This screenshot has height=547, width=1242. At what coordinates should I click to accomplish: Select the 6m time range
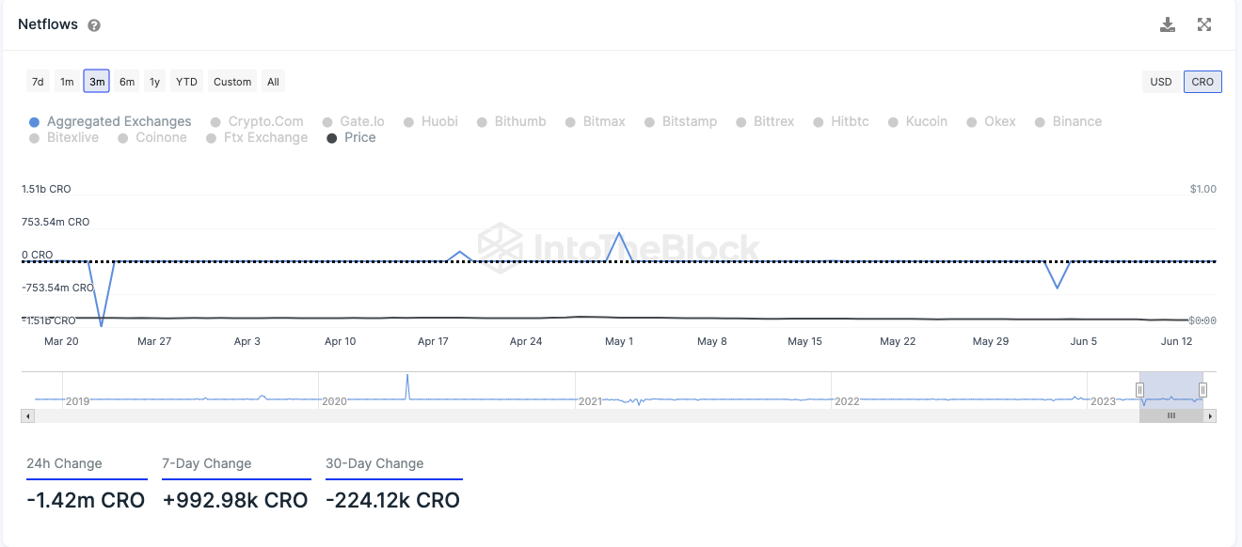pyautogui.click(x=127, y=82)
